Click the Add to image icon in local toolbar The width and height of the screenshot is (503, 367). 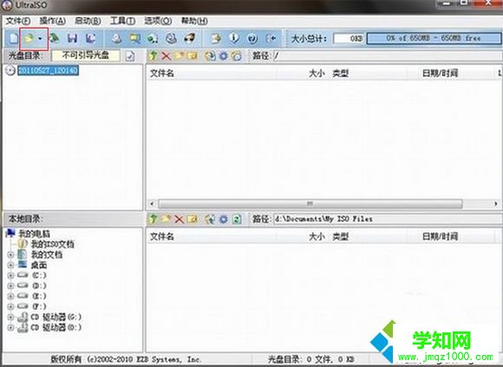[210, 219]
